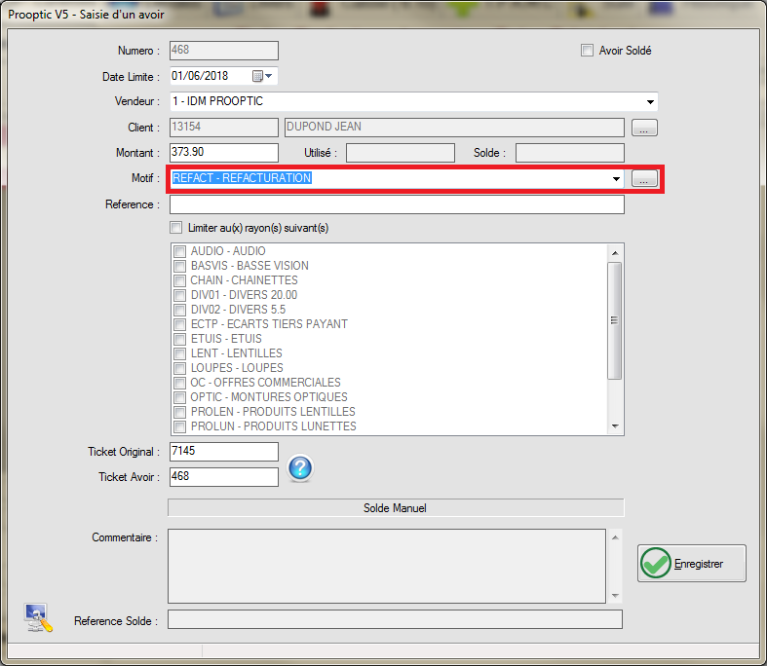Check LOUPES - LOUPES checkbox

(180, 368)
